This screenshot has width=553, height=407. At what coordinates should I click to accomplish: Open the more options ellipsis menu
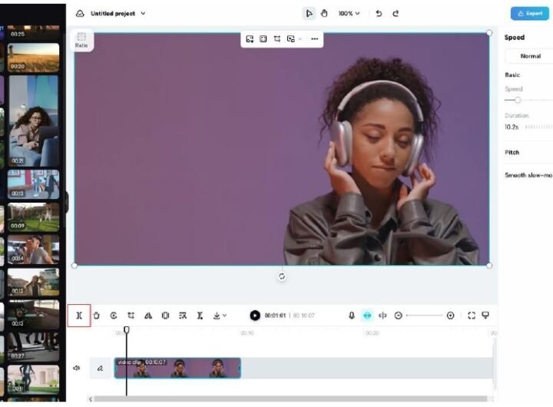click(x=314, y=39)
